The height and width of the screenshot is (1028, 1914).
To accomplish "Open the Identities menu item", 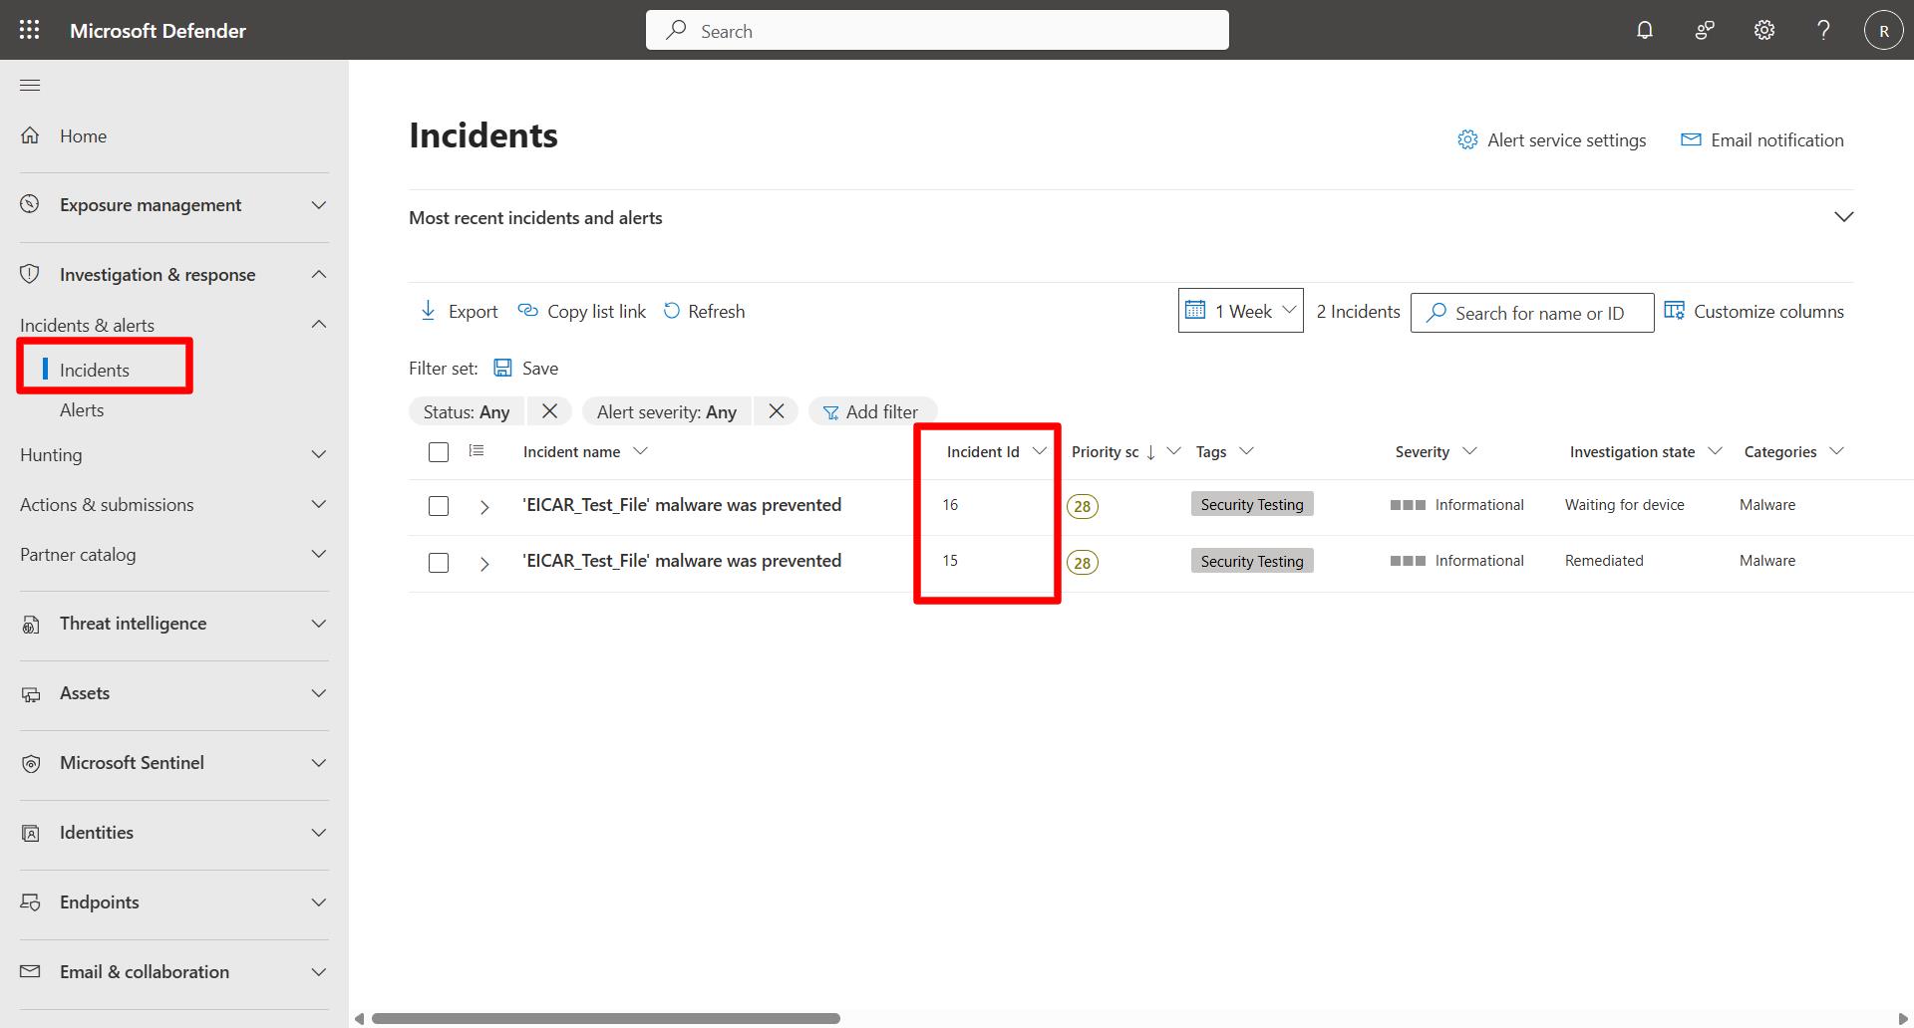I will click(97, 833).
